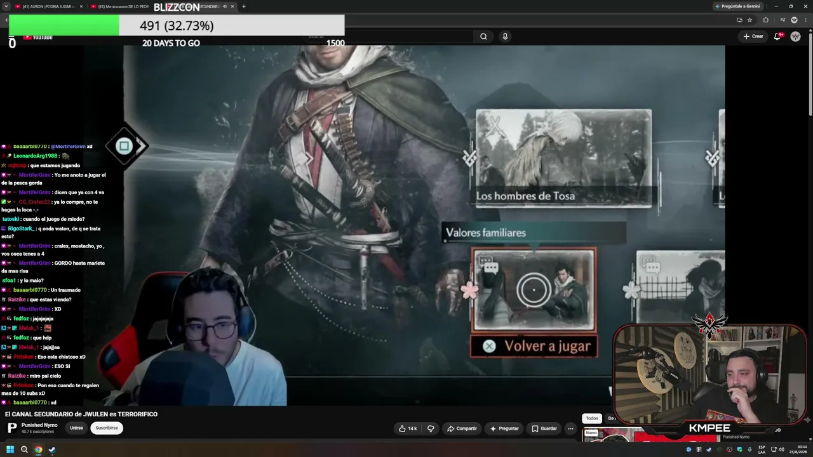Bookmark this page with the star icon
Screen dimensions: 813x457
pos(749,20)
